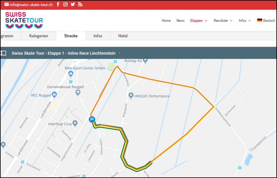Click the Swiss Skate Tour logo
Screen dimensions: 277x178
24,20
